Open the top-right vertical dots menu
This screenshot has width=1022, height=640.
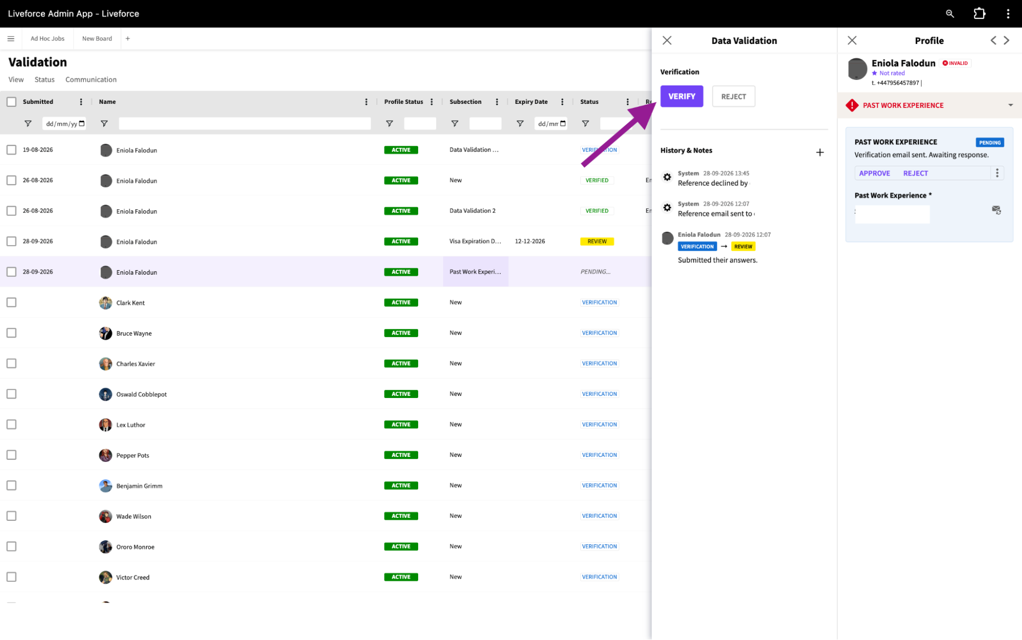pos(1008,14)
